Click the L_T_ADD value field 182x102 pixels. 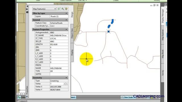pos(59,56)
